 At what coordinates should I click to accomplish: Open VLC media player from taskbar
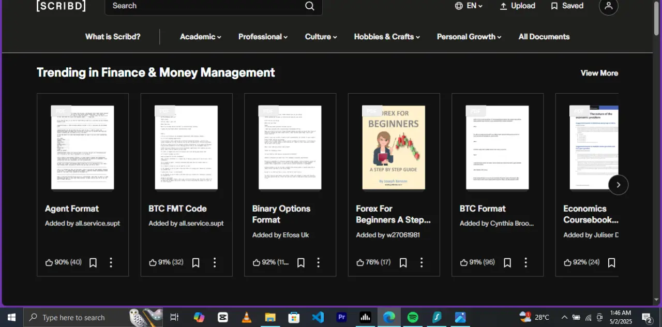247,317
